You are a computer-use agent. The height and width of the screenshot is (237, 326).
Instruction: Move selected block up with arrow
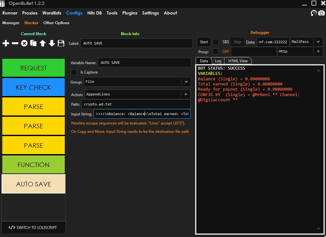pyautogui.click(x=42, y=43)
